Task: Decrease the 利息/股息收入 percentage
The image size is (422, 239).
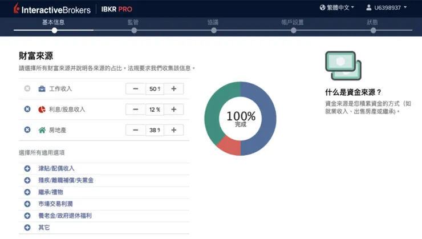Action: (135, 110)
